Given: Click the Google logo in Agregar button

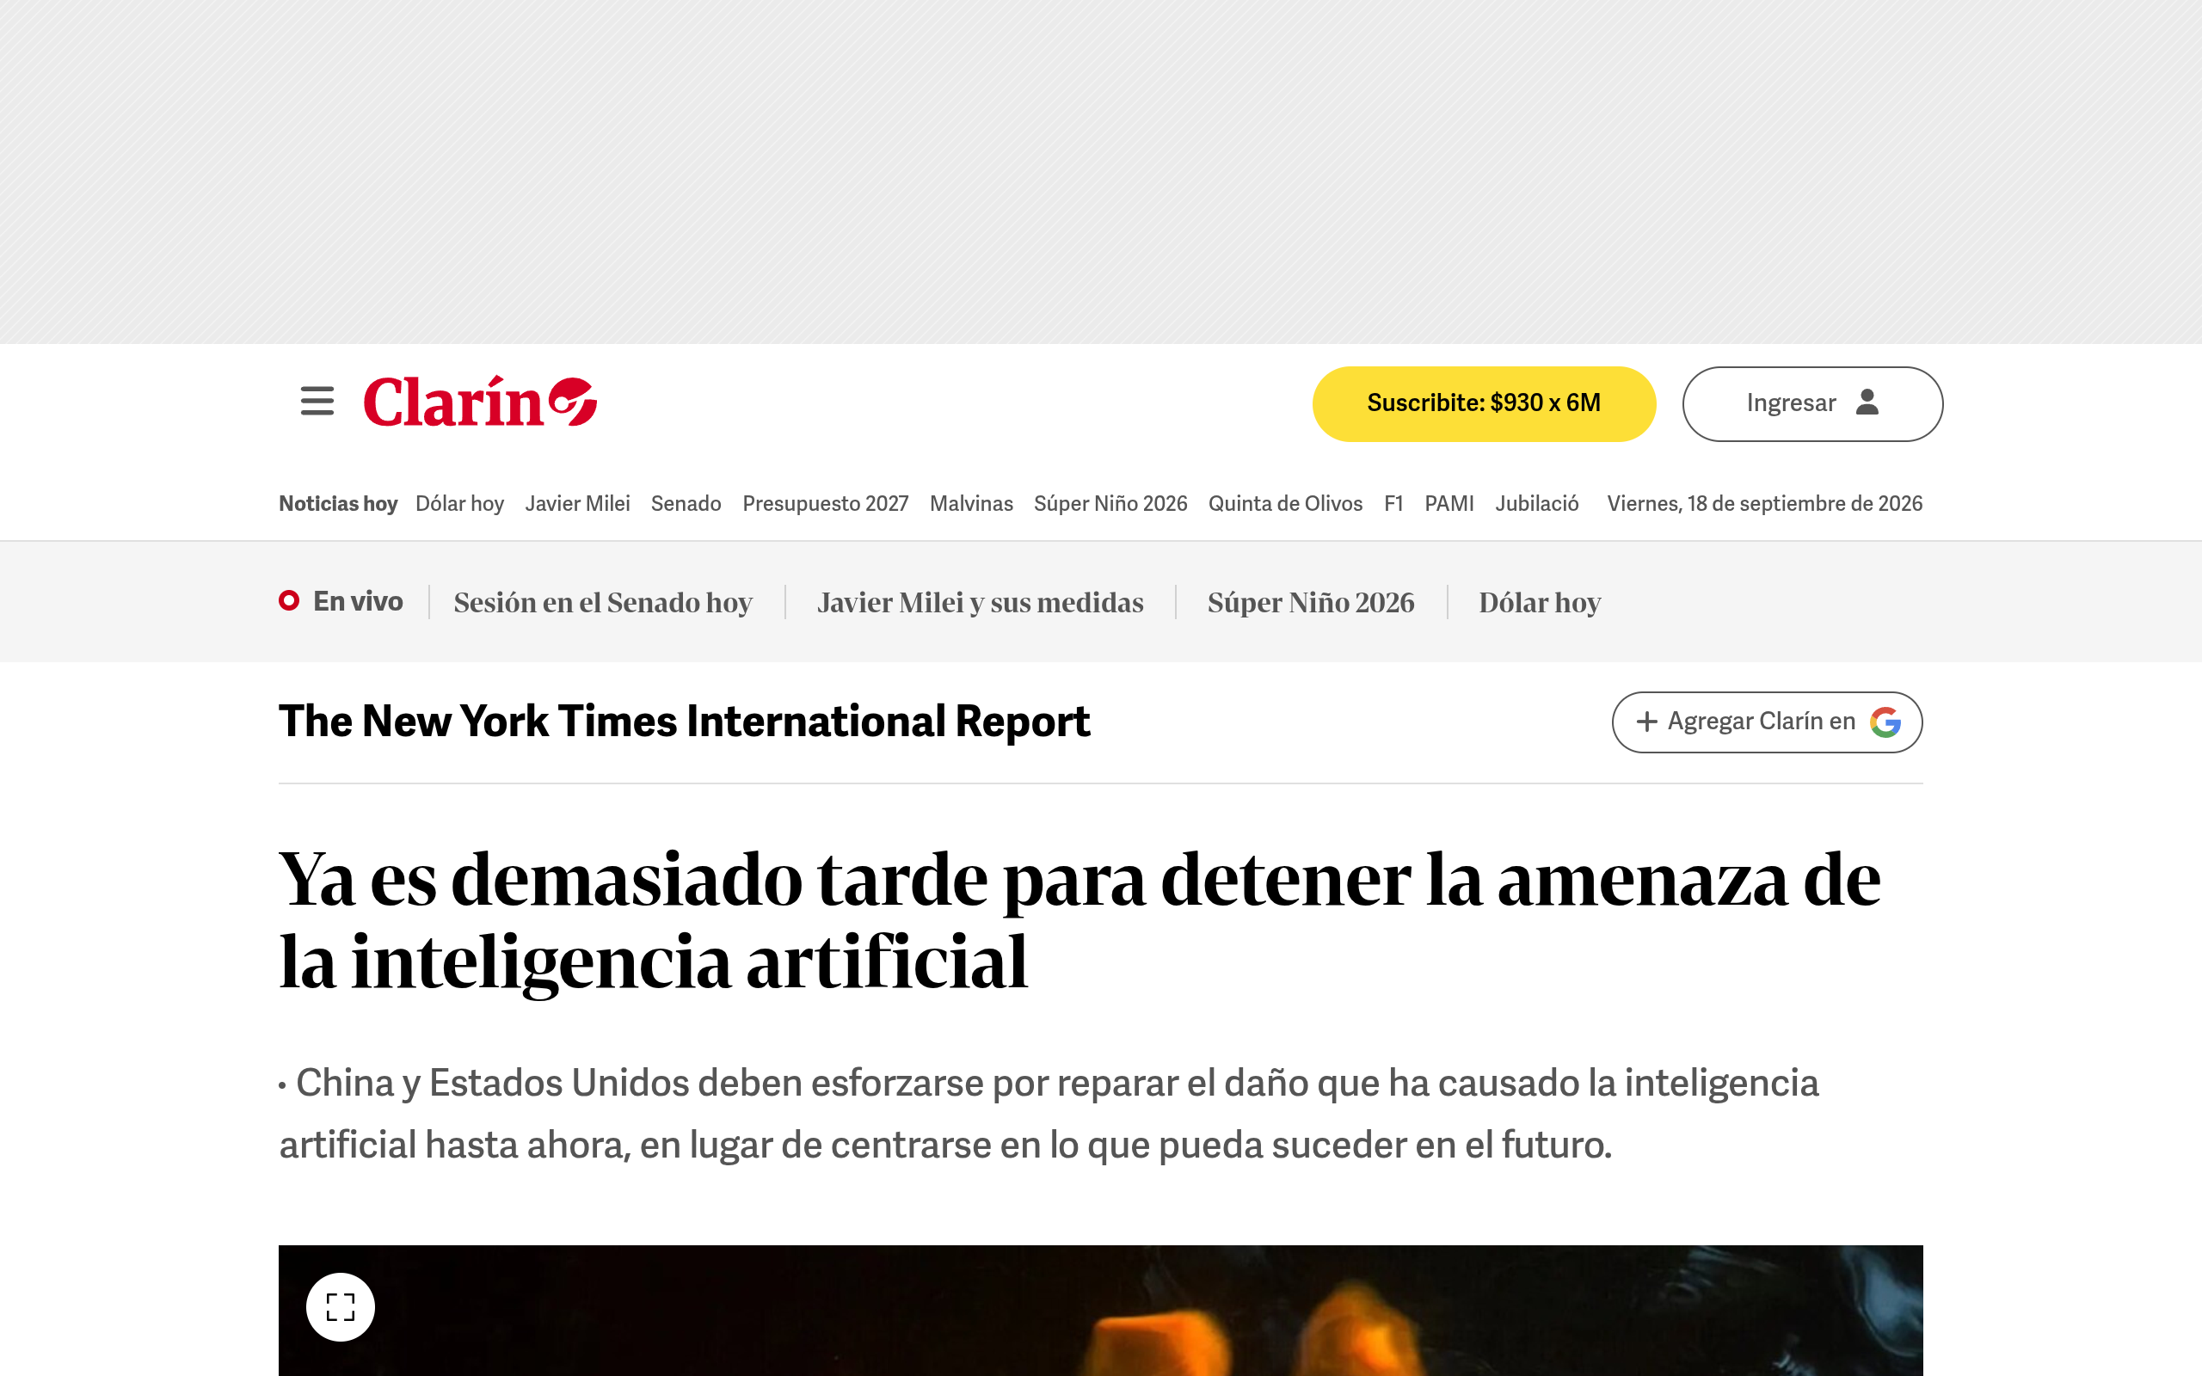Looking at the screenshot, I should pyautogui.click(x=1885, y=722).
